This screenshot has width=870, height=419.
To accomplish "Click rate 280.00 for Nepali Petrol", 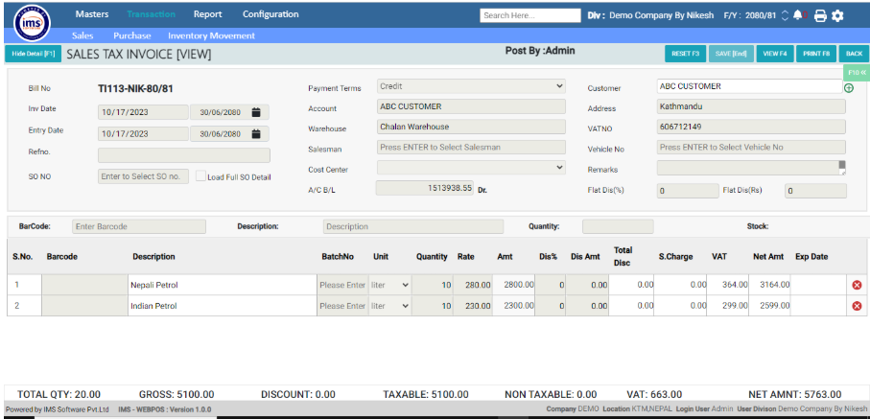I will [473, 285].
